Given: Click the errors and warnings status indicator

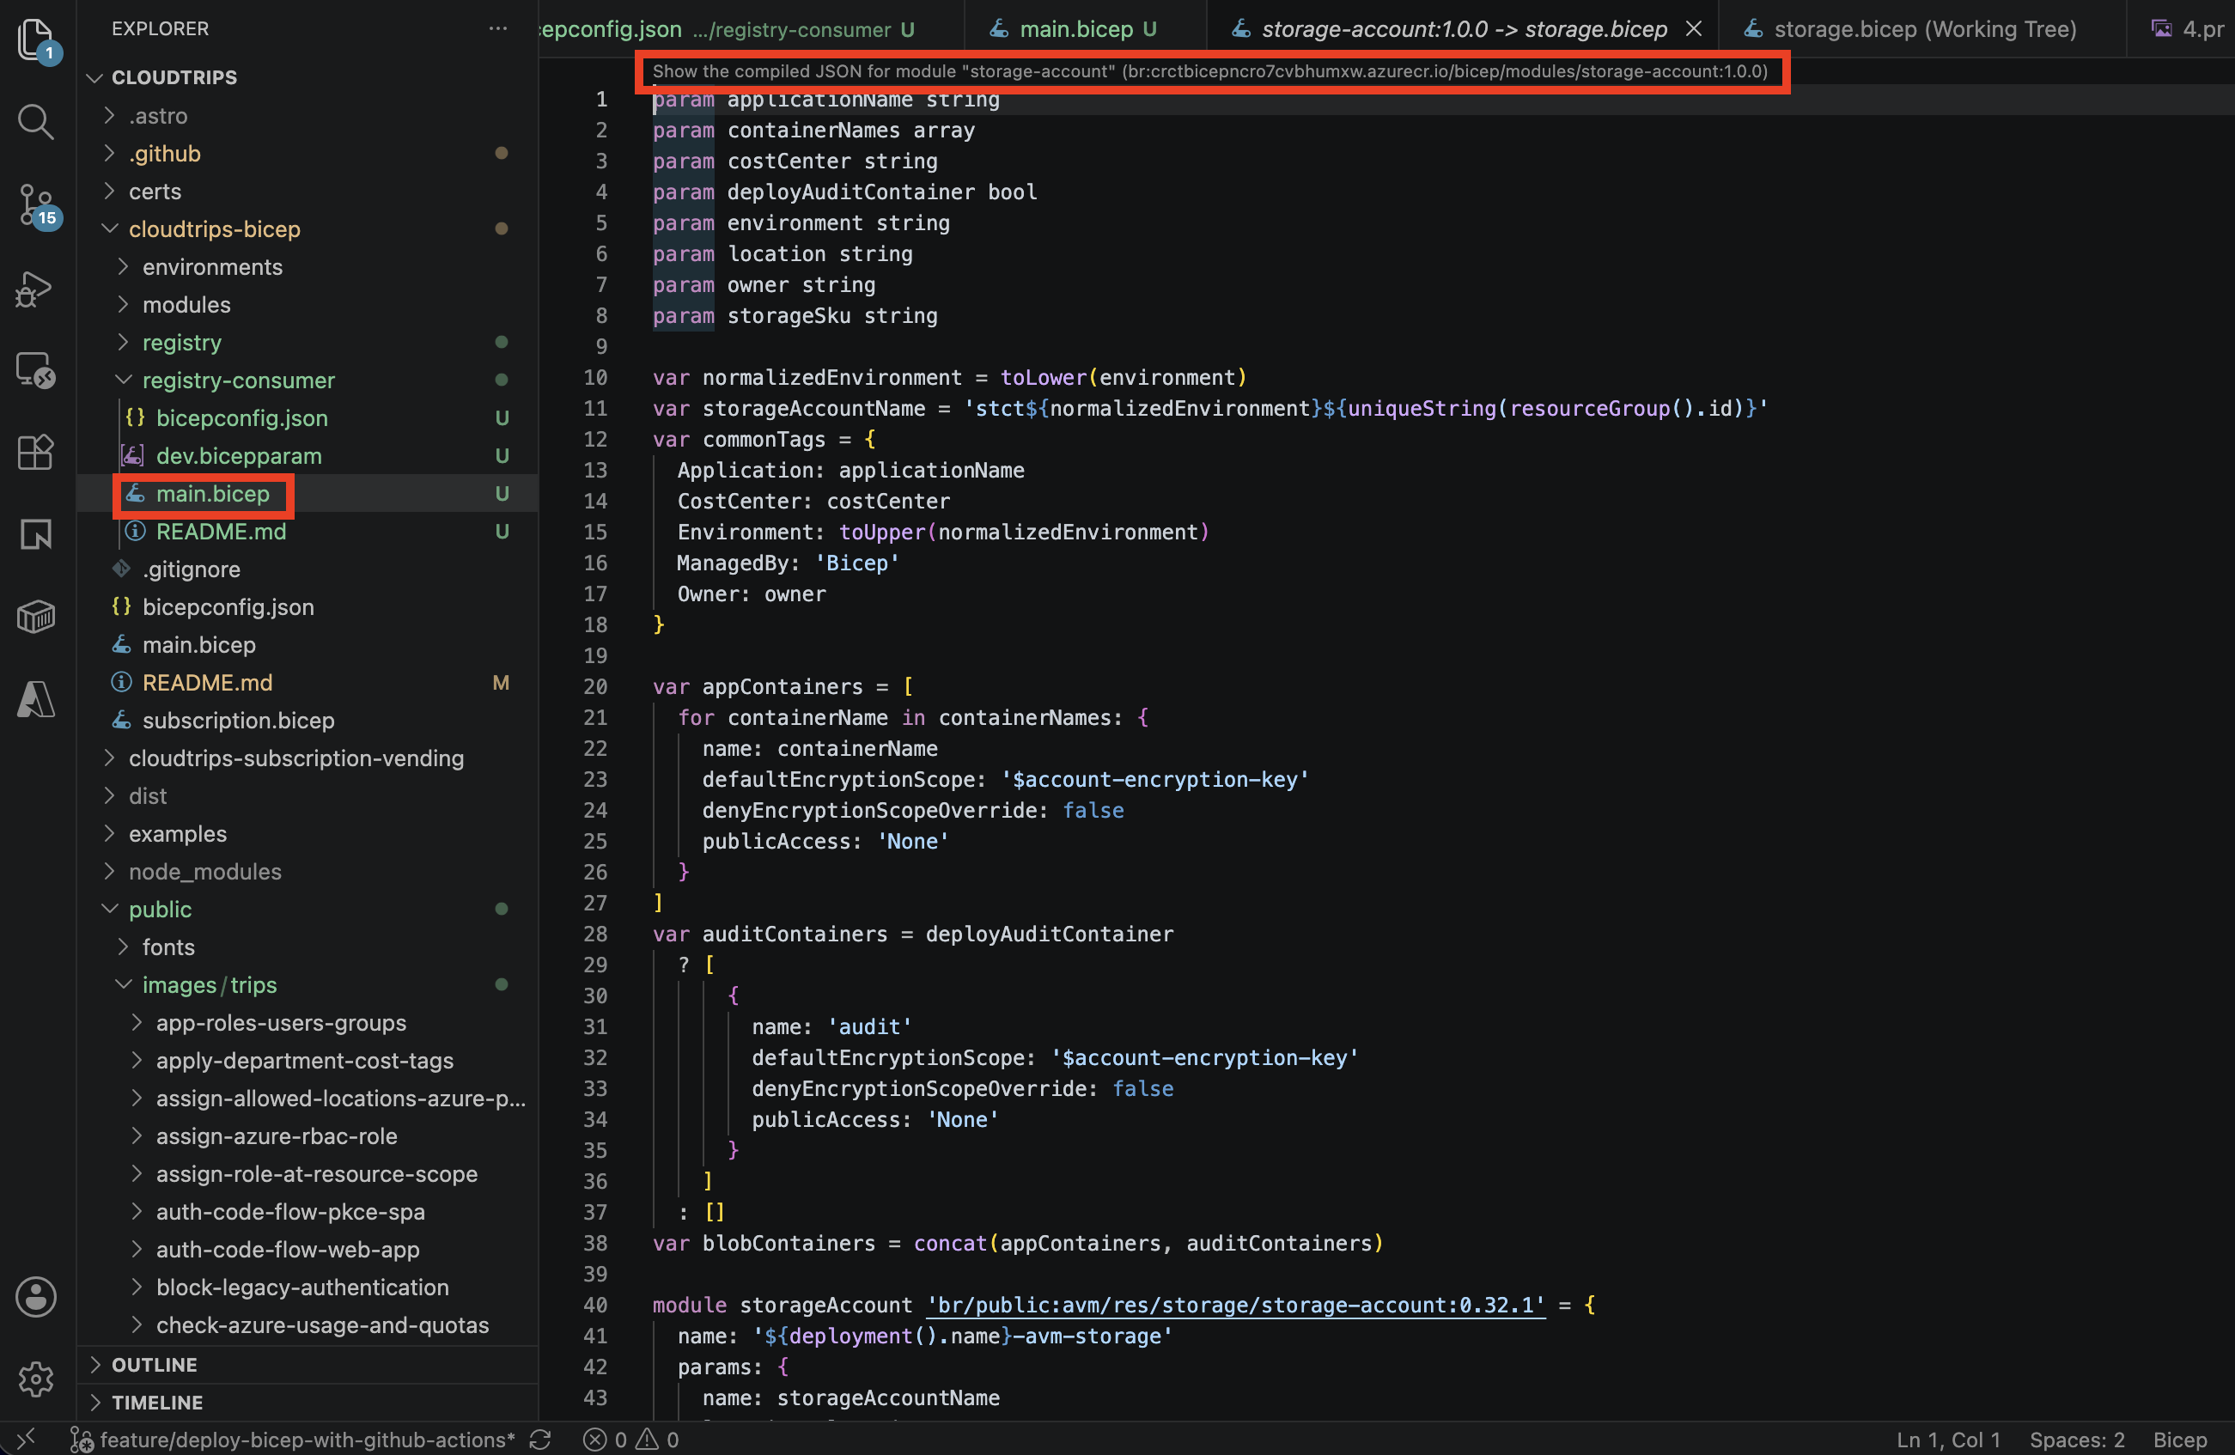Looking at the screenshot, I should pyautogui.click(x=630, y=1440).
